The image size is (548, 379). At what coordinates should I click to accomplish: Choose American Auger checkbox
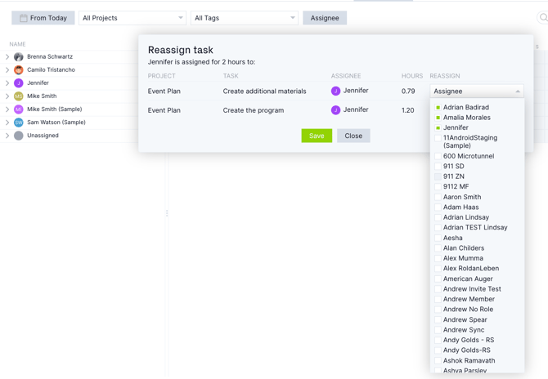click(x=438, y=279)
